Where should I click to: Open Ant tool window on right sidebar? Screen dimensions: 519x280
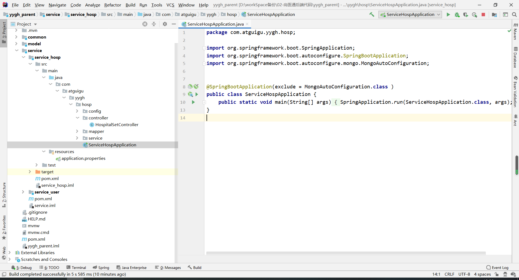click(x=515, y=120)
